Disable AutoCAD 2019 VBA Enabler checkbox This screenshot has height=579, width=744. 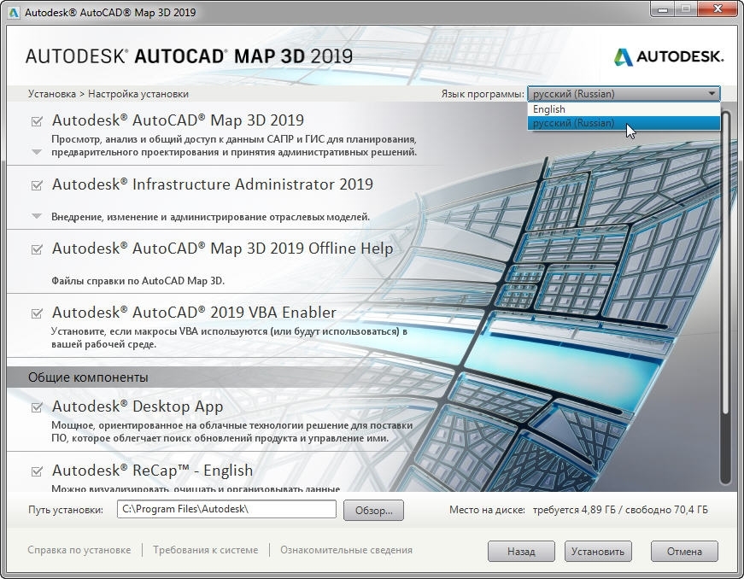tap(37, 313)
